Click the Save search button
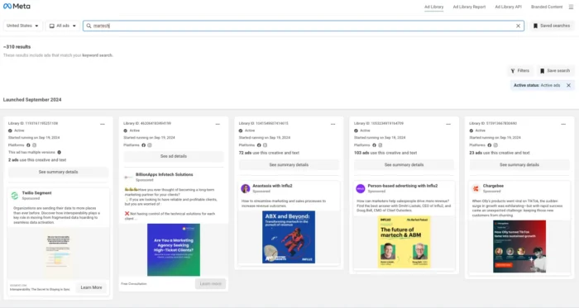 point(555,71)
